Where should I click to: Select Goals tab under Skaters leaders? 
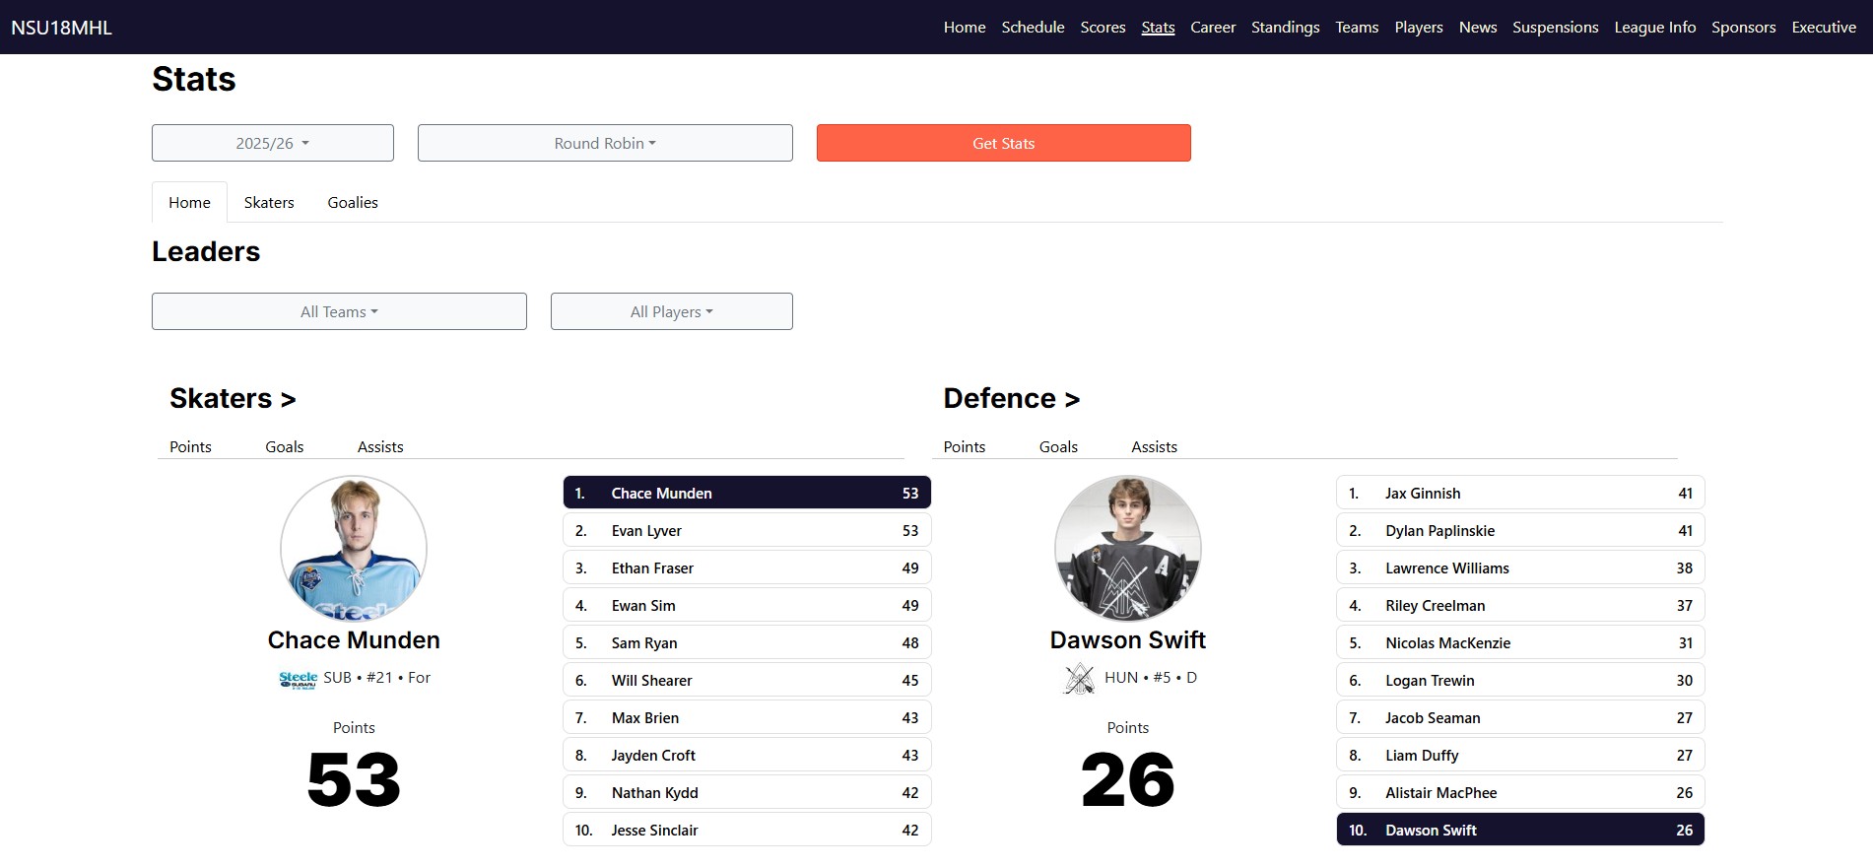click(x=285, y=446)
